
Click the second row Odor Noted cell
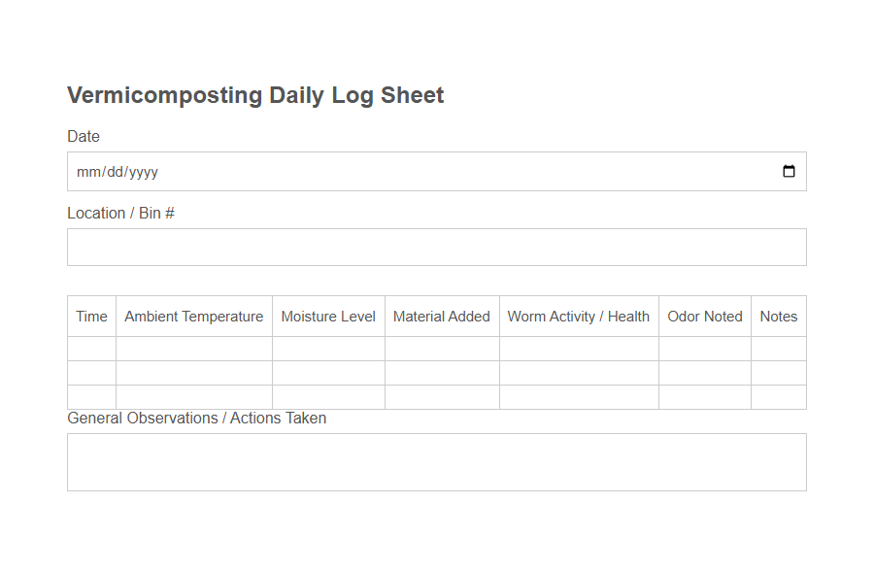click(x=704, y=372)
